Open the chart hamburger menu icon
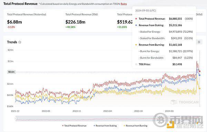207x132 pixels. pyautogui.click(x=199, y=42)
